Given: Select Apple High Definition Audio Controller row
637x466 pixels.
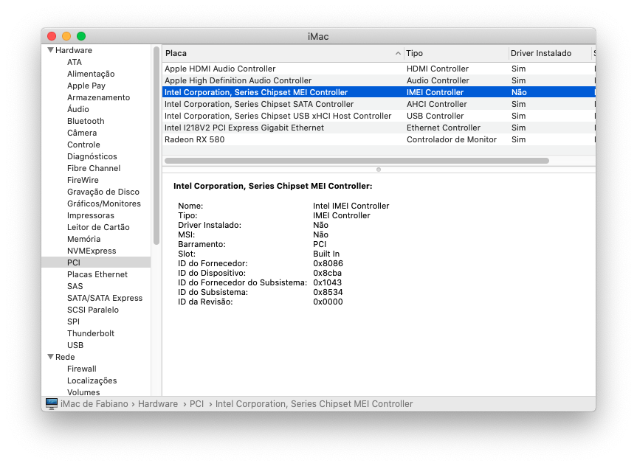Looking at the screenshot, I should (379, 80).
